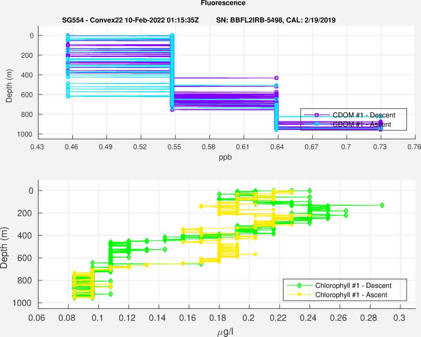The image size is (421, 337).
Task: Click the "0.14" tick on μg/l axis
Action: point(157,318)
